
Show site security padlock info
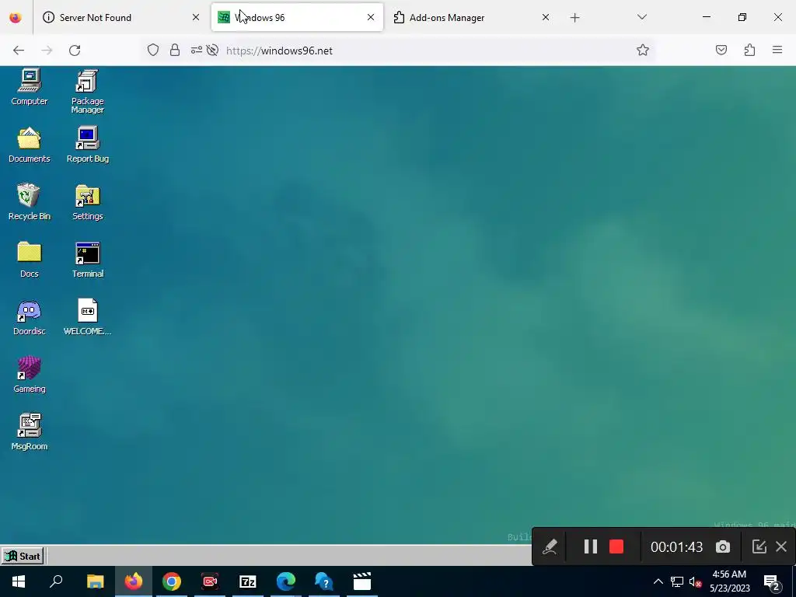point(175,50)
